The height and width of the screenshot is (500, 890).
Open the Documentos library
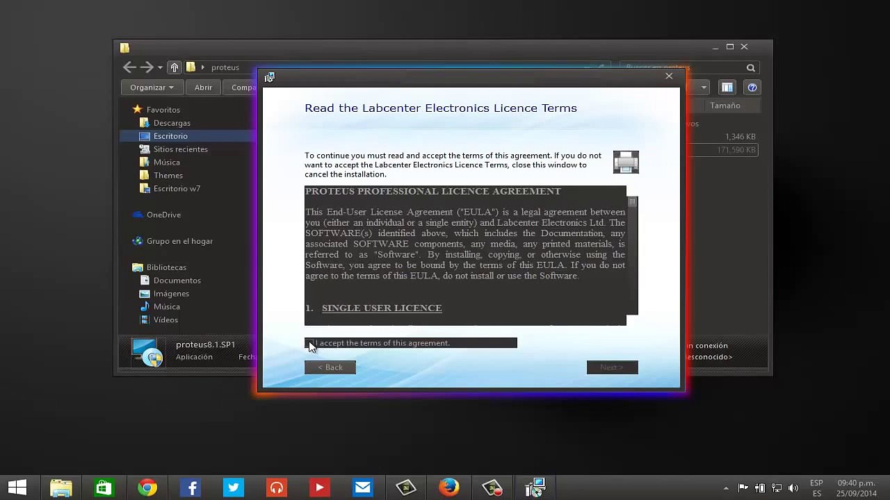177,281
